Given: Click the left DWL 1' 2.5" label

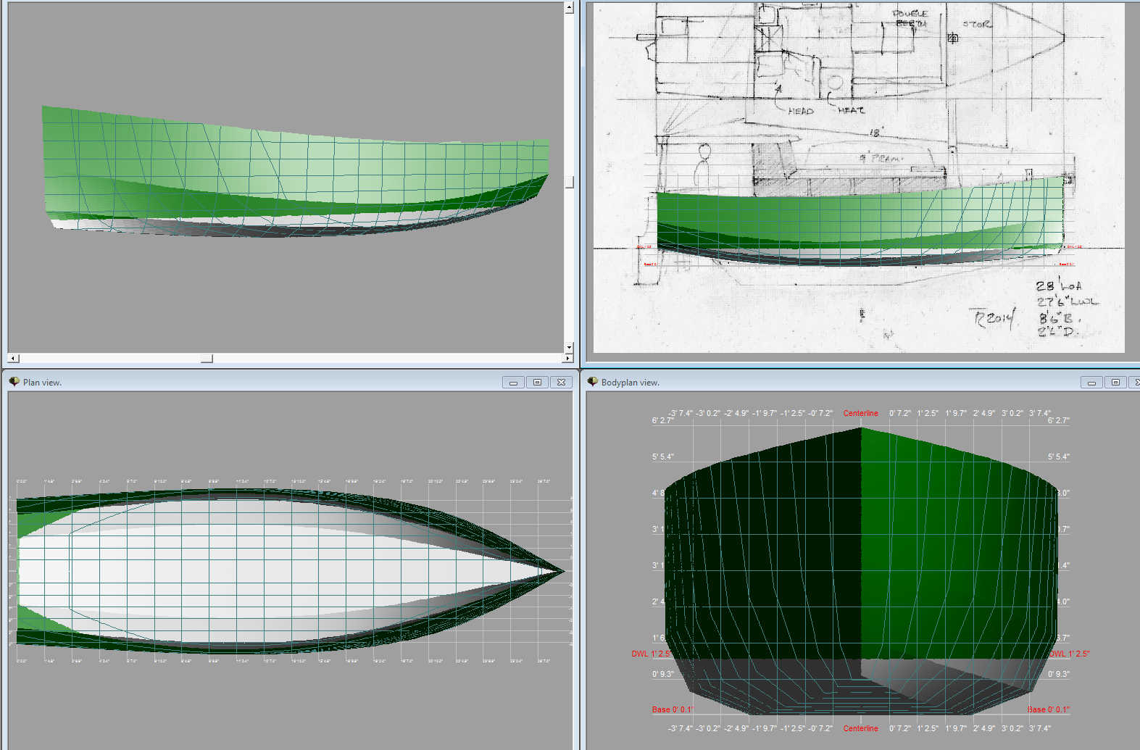Looking at the screenshot, I should 651,654.
